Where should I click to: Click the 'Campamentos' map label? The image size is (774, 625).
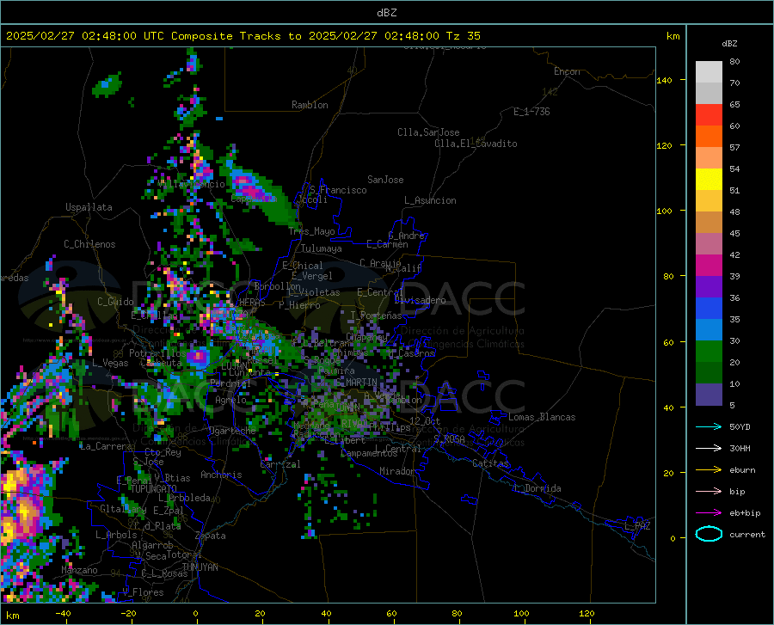(369, 453)
